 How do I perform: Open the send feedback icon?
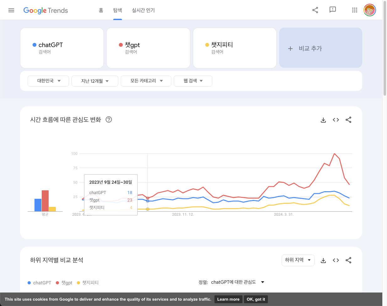point(332,10)
